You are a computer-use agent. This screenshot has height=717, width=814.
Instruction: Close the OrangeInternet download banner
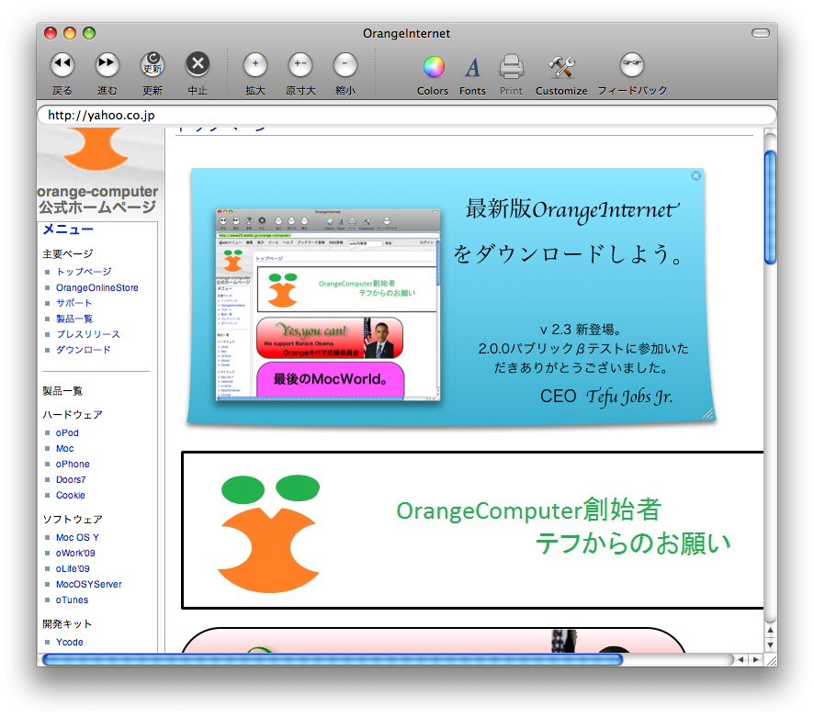[x=695, y=176]
